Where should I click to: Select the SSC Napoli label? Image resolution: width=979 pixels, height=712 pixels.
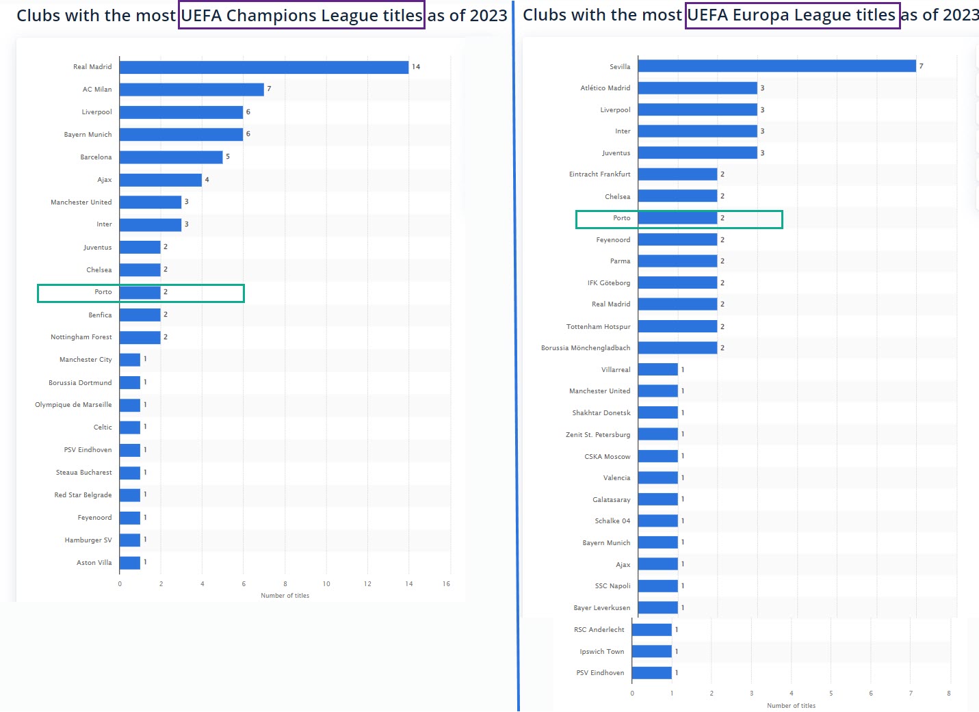(x=613, y=586)
